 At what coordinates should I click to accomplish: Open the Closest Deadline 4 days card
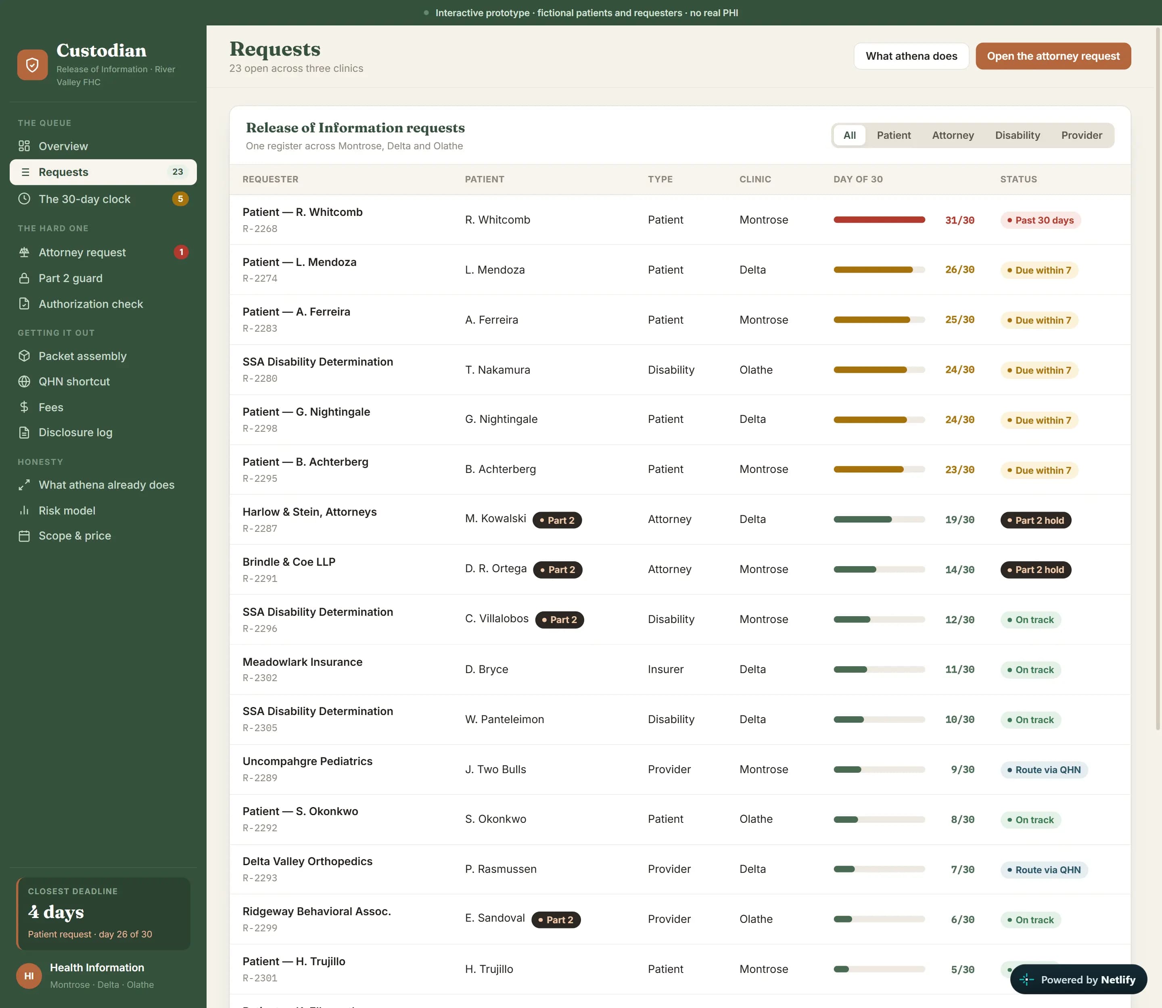click(x=103, y=914)
